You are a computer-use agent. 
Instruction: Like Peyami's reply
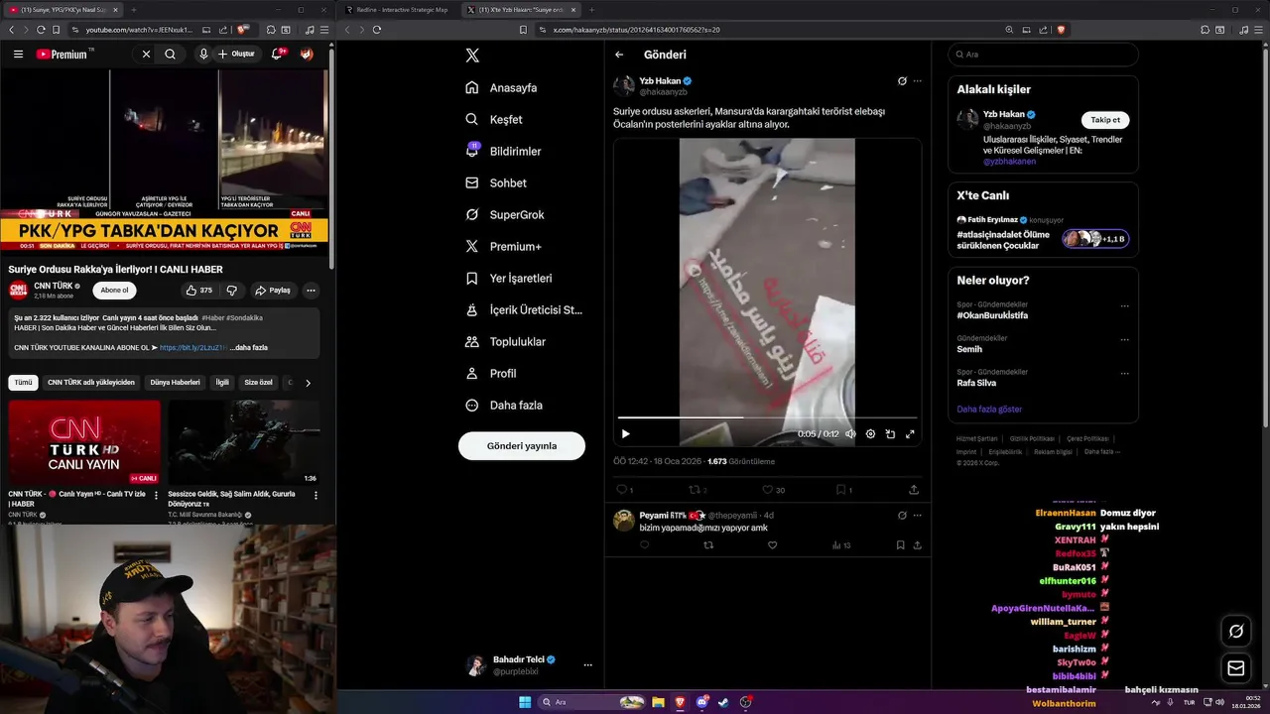(772, 544)
